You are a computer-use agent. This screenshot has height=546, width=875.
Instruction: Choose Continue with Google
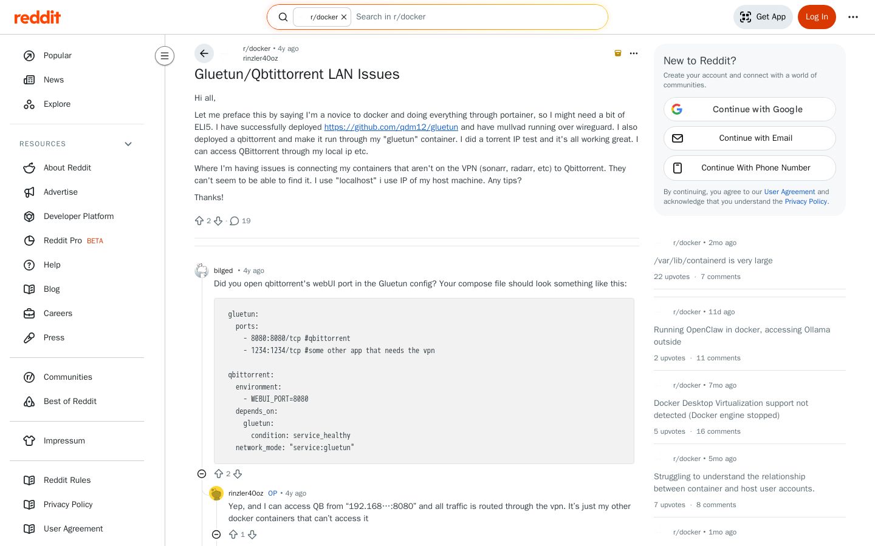[x=750, y=109]
